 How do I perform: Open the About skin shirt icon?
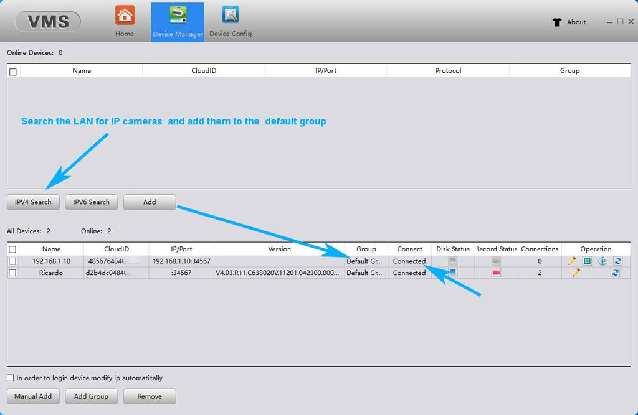557,22
